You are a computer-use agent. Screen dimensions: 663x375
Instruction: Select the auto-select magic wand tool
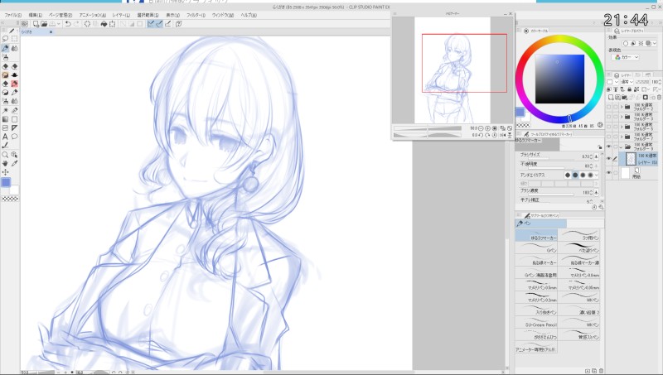tap(5, 110)
